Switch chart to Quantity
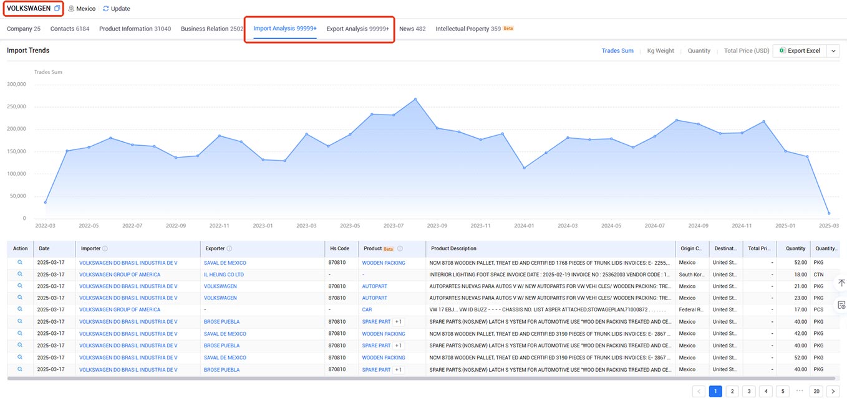The height and width of the screenshot is (401, 847). point(699,50)
